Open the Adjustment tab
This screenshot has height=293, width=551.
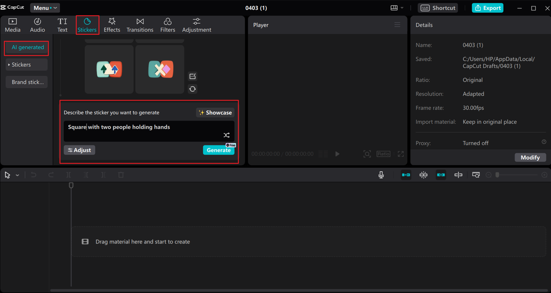click(197, 25)
